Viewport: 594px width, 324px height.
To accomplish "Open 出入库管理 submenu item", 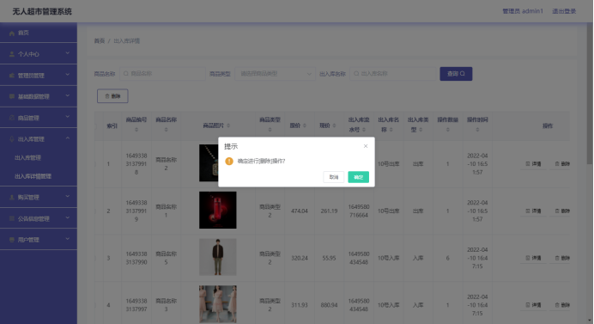I will tap(27, 158).
